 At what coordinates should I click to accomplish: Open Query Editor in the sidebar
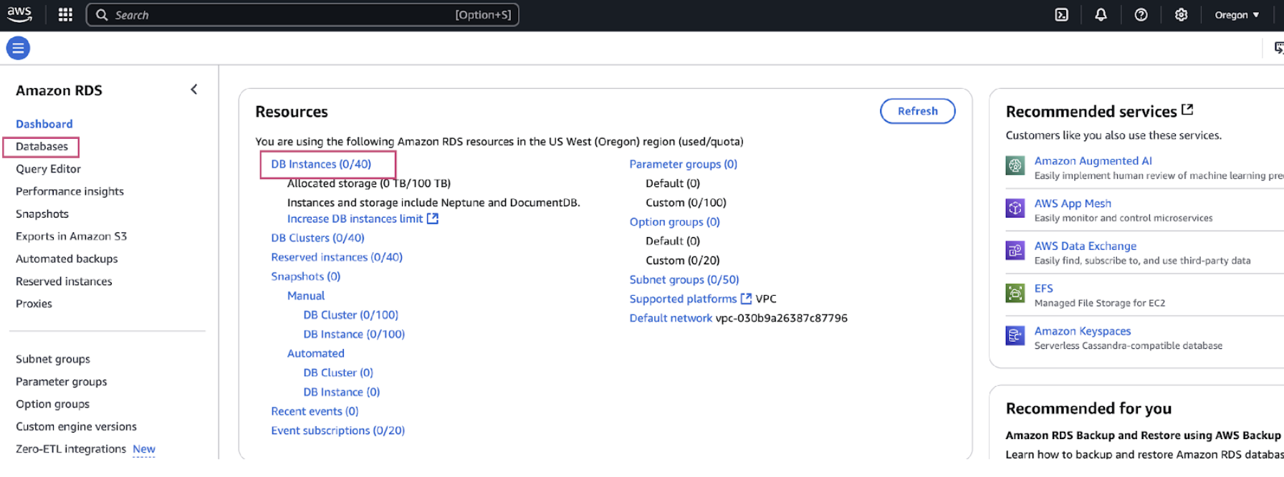point(48,169)
